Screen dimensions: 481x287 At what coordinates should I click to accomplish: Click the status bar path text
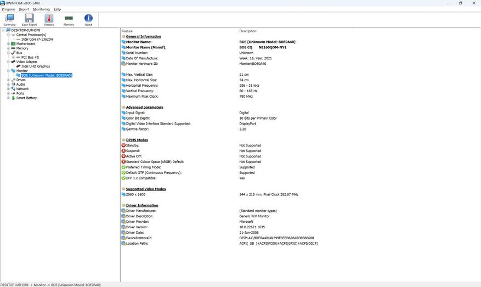coord(50,285)
